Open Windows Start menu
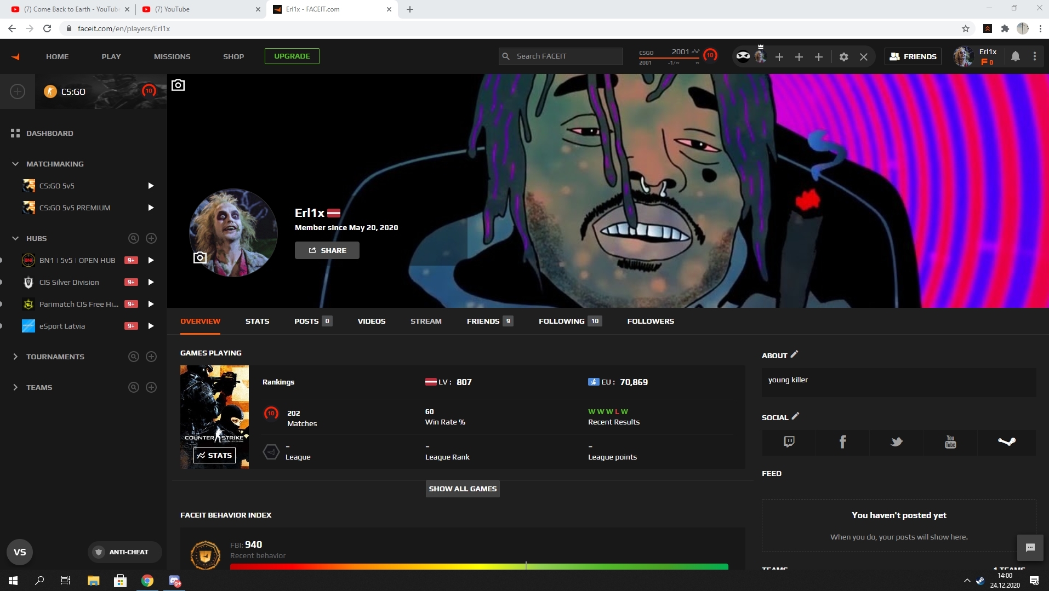The image size is (1049, 591). [13, 581]
